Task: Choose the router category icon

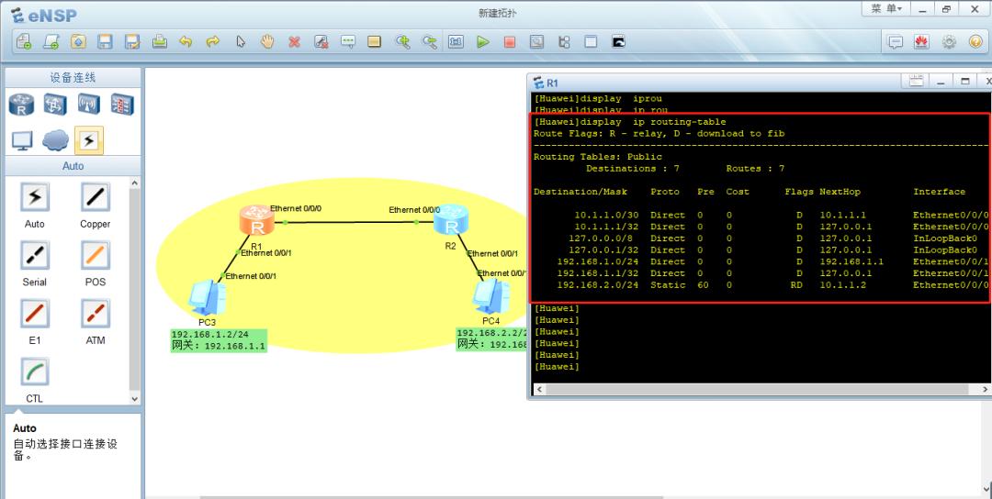Action: pos(22,105)
